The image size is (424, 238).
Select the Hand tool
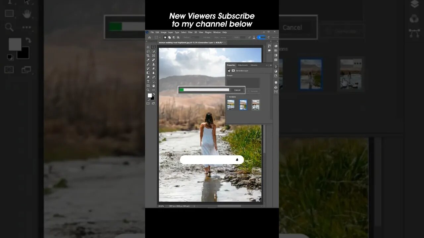point(153,86)
